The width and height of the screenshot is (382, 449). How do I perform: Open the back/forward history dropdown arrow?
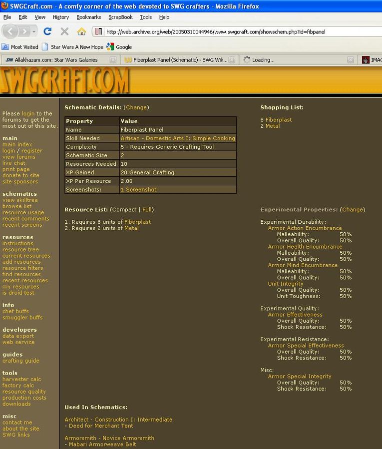pyautogui.click(x=34, y=31)
